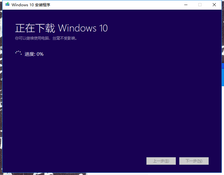
Task: Click the Windows 10 setup title bar icon
Action: pos(7,4)
